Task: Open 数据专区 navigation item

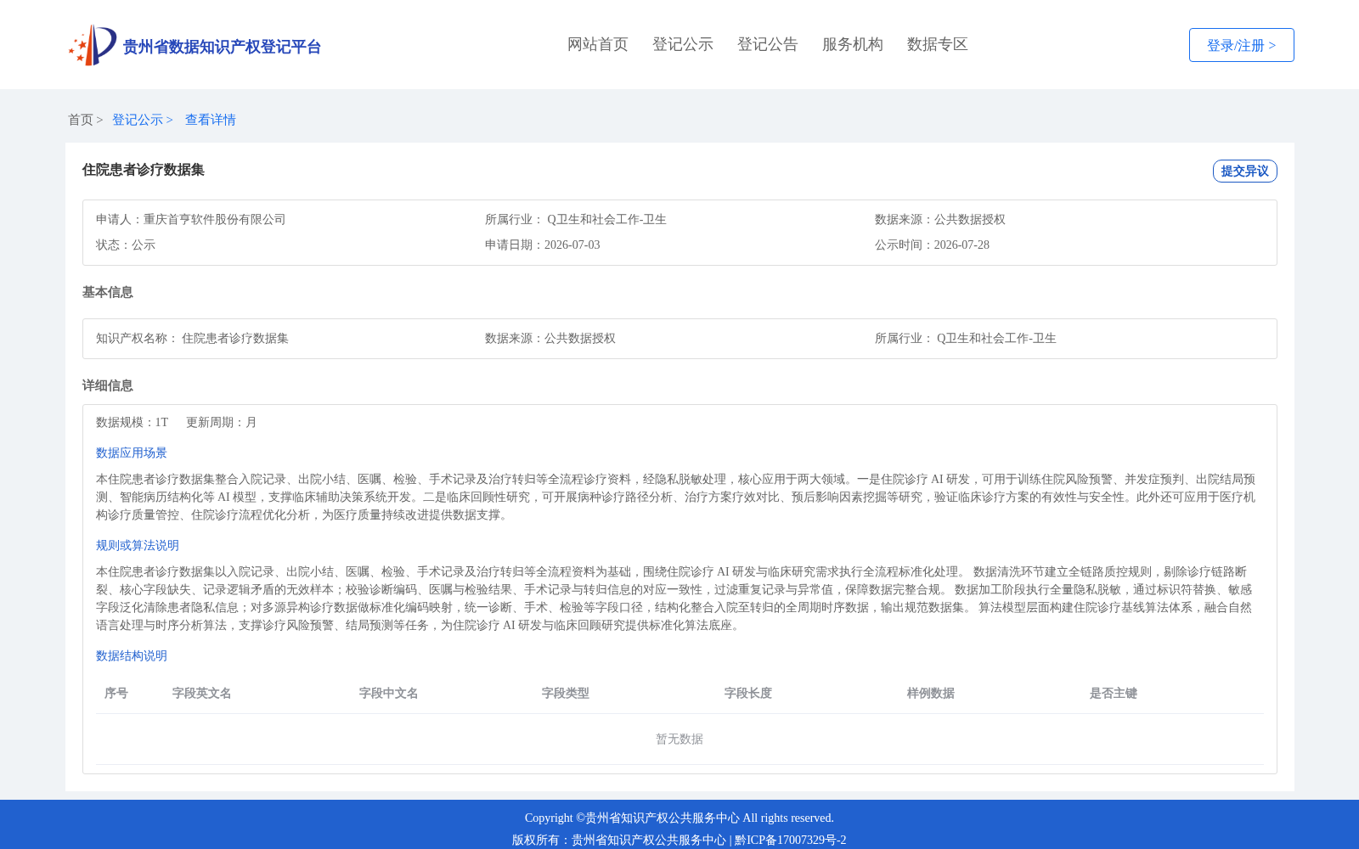Action: coord(938,44)
